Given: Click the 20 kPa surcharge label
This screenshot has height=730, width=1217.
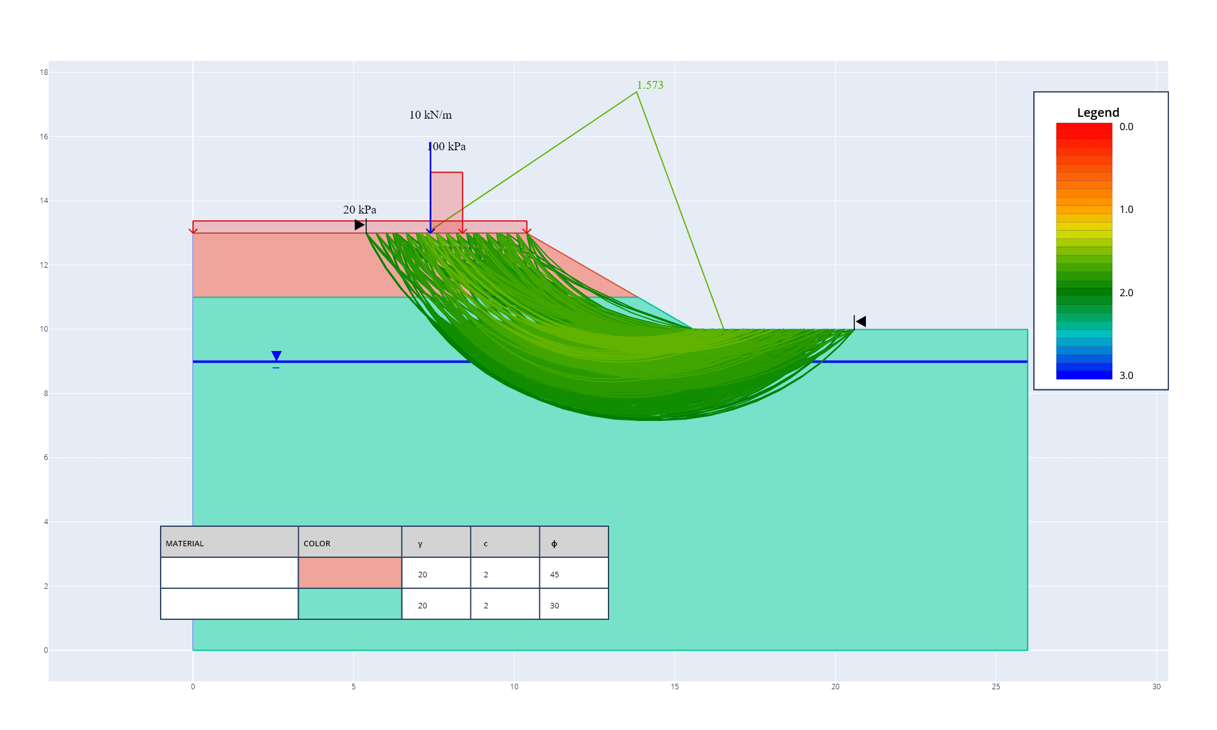Looking at the screenshot, I should click(x=360, y=210).
